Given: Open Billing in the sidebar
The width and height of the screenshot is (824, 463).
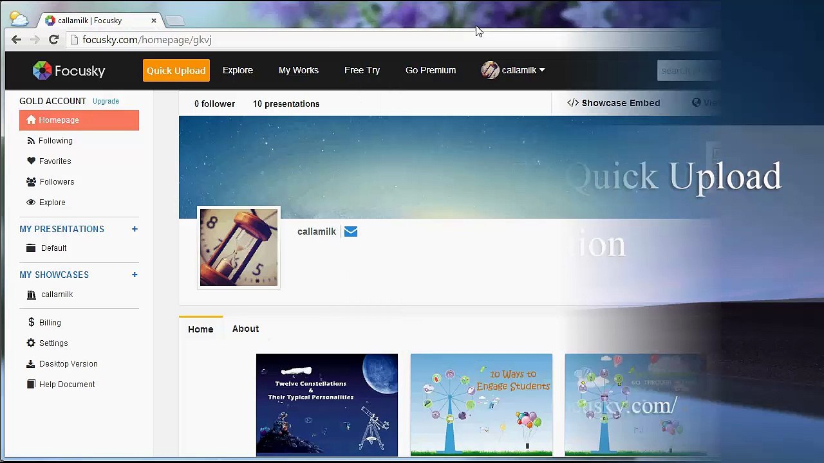Looking at the screenshot, I should point(50,323).
